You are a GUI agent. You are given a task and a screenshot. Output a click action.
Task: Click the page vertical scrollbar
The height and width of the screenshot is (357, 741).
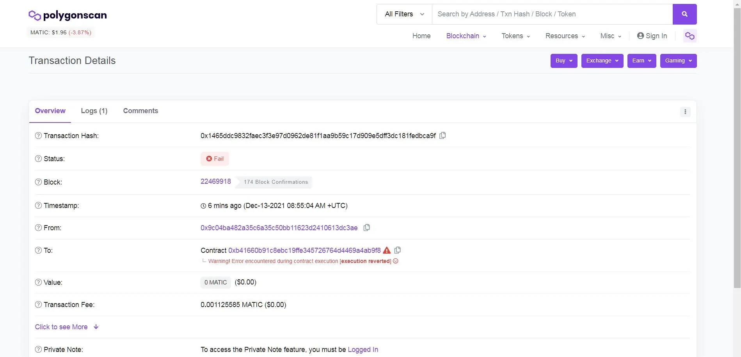pyautogui.click(x=737, y=148)
